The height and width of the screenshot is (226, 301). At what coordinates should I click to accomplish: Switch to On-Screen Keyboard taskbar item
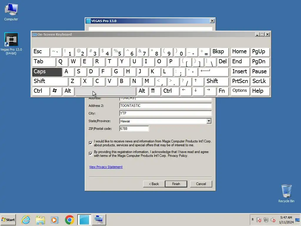(x=99, y=220)
